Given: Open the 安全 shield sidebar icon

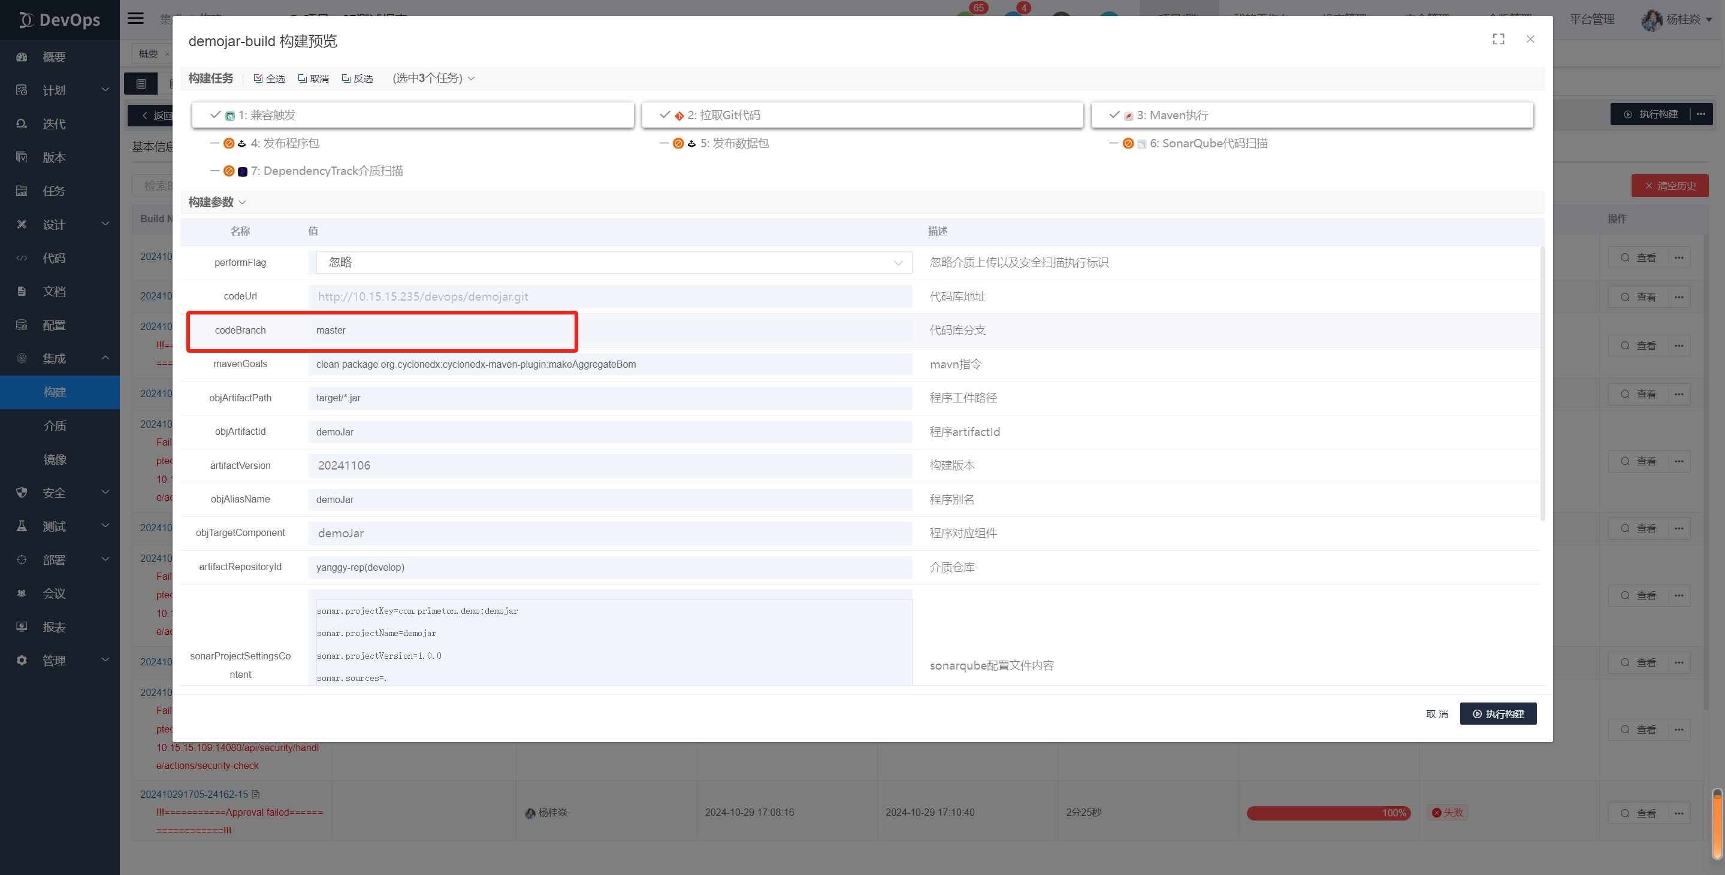Looking at the screenshot, I should pos(22,493).
